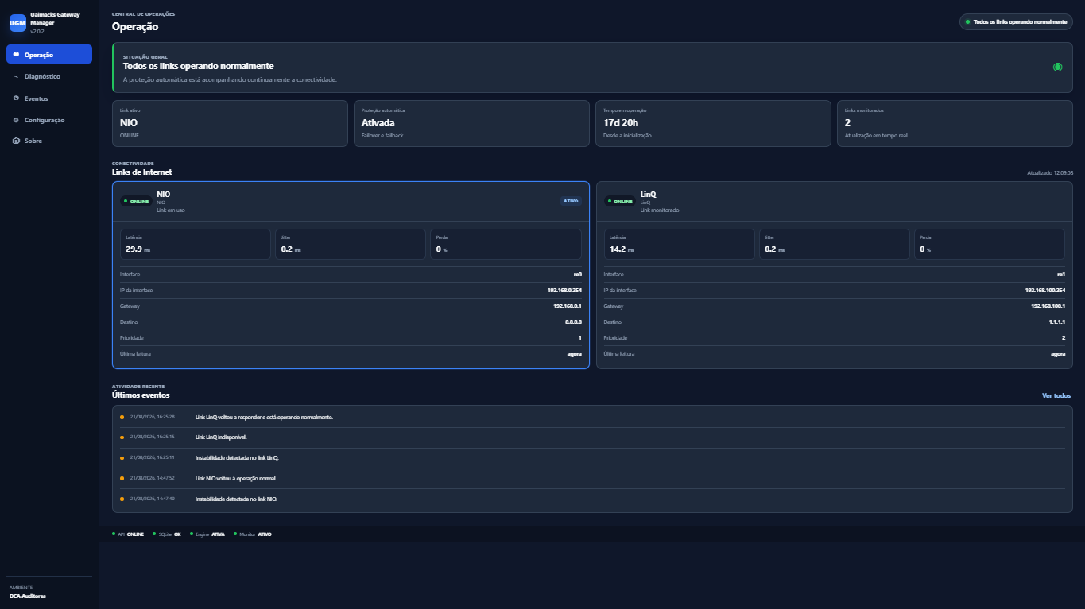Click the 'Ver todos' events link
The width and height of the screenshot is (1085, 609).
click(x=1056, y=395)
